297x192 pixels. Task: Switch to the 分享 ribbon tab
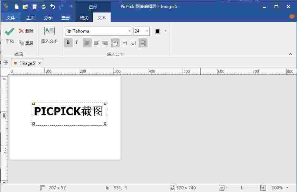point(48,18)
